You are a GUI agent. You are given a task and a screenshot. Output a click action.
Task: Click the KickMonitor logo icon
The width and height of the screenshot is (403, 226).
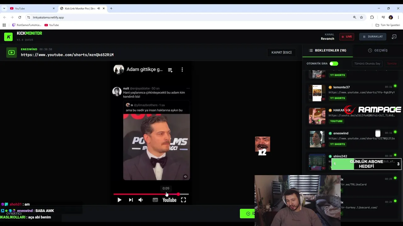[x=9, y=37]
